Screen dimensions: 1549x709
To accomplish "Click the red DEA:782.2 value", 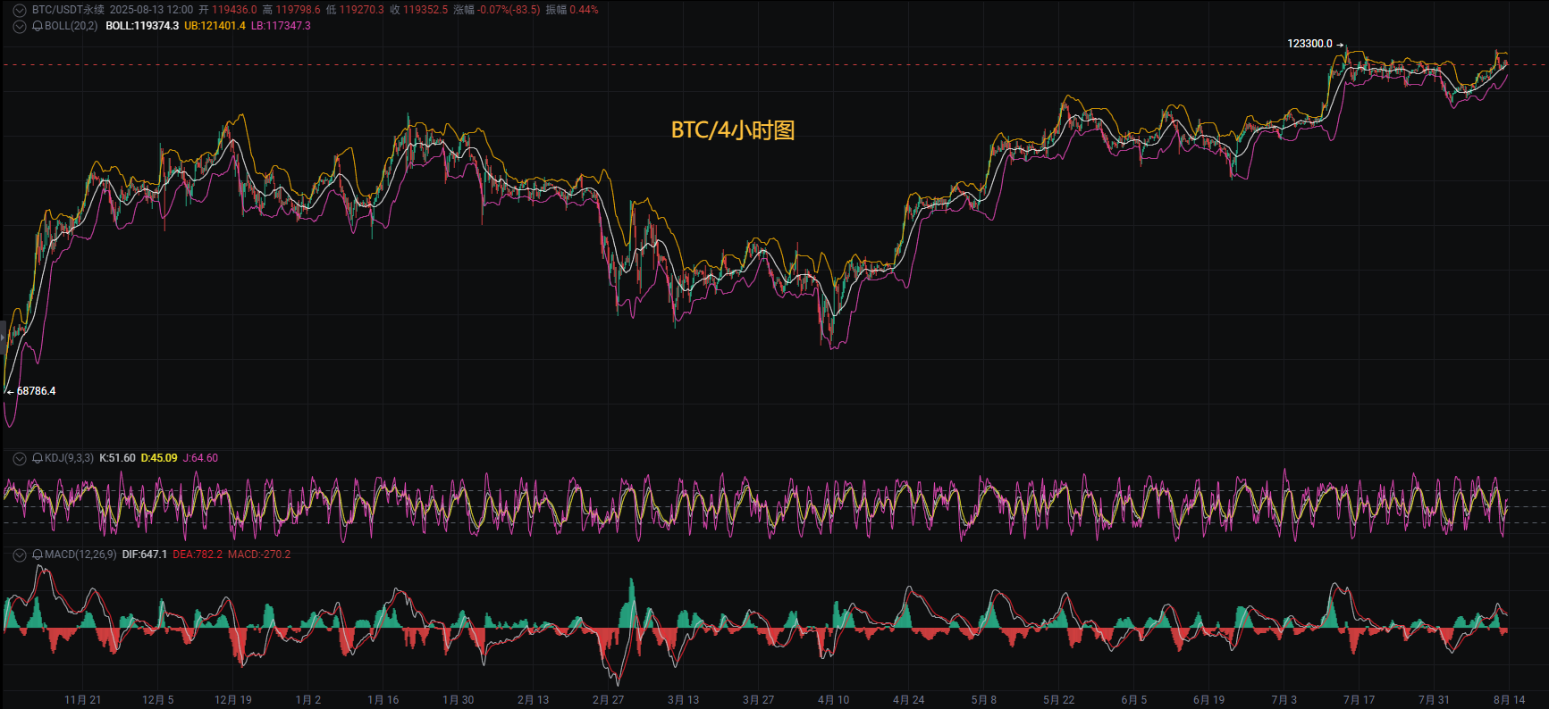I will [198, 555].
